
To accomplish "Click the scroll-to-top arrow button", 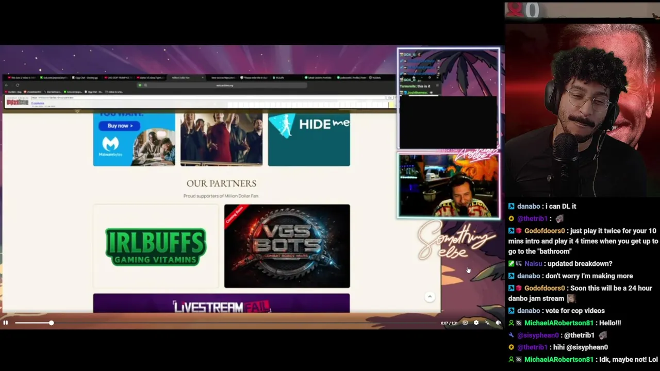I will 430,296.
